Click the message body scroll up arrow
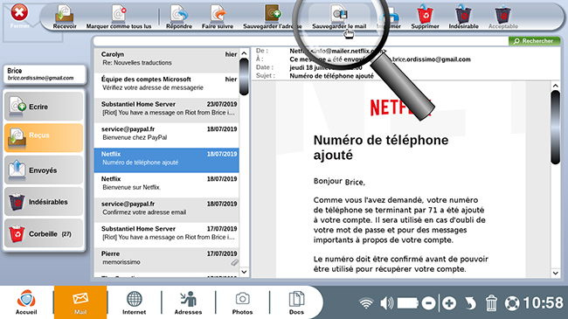The height and width of the screenshot is (319, 568). (x=555, y=86)
